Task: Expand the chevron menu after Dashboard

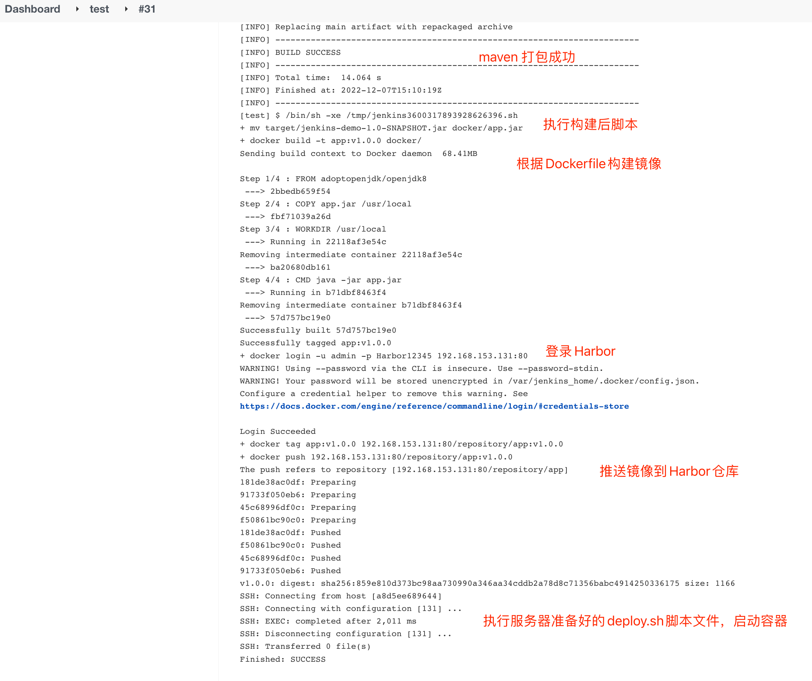Action: pos(77,9)
